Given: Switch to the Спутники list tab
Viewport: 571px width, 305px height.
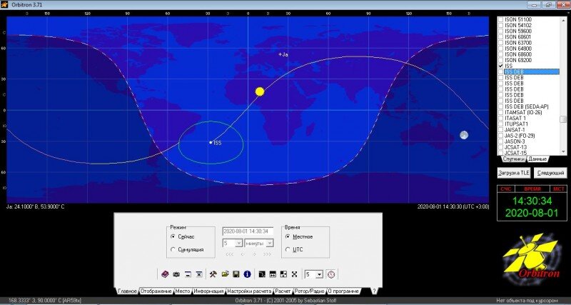Looking at the screenshot, I should coord(513,159).
